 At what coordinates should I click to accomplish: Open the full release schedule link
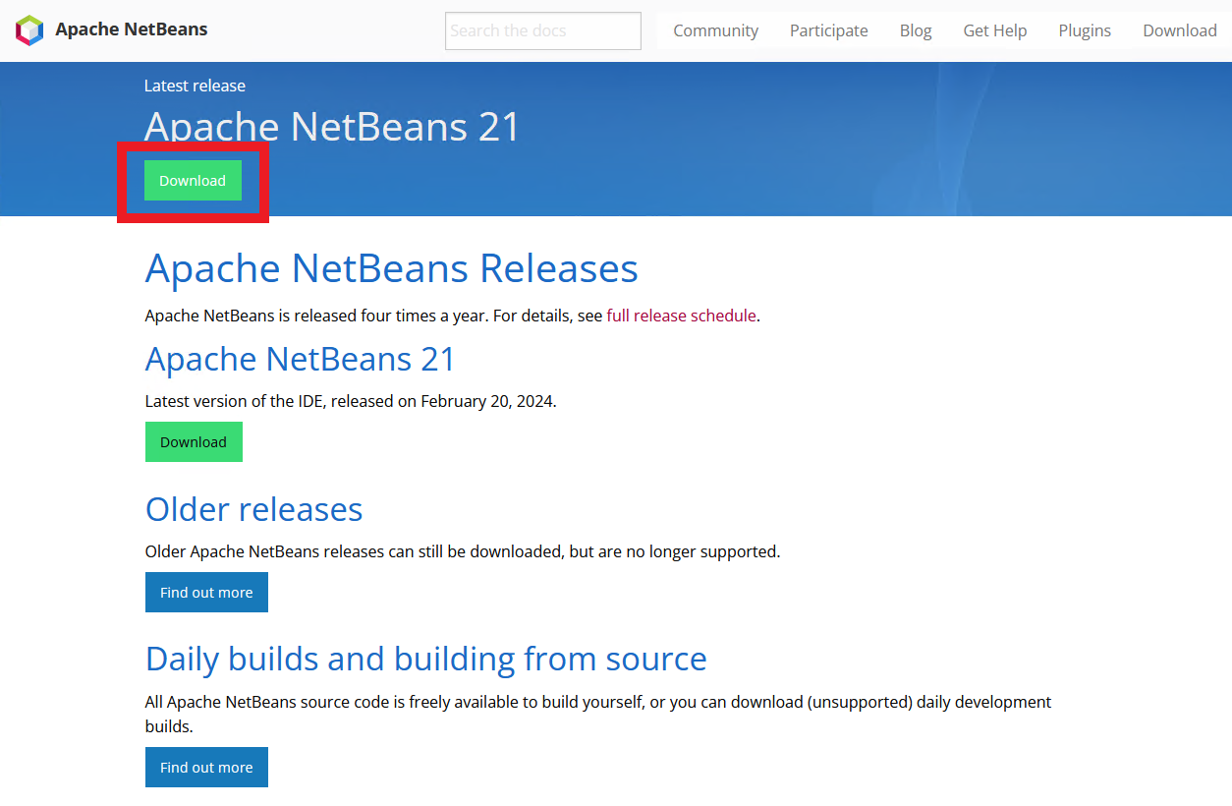tap(681, 316)
